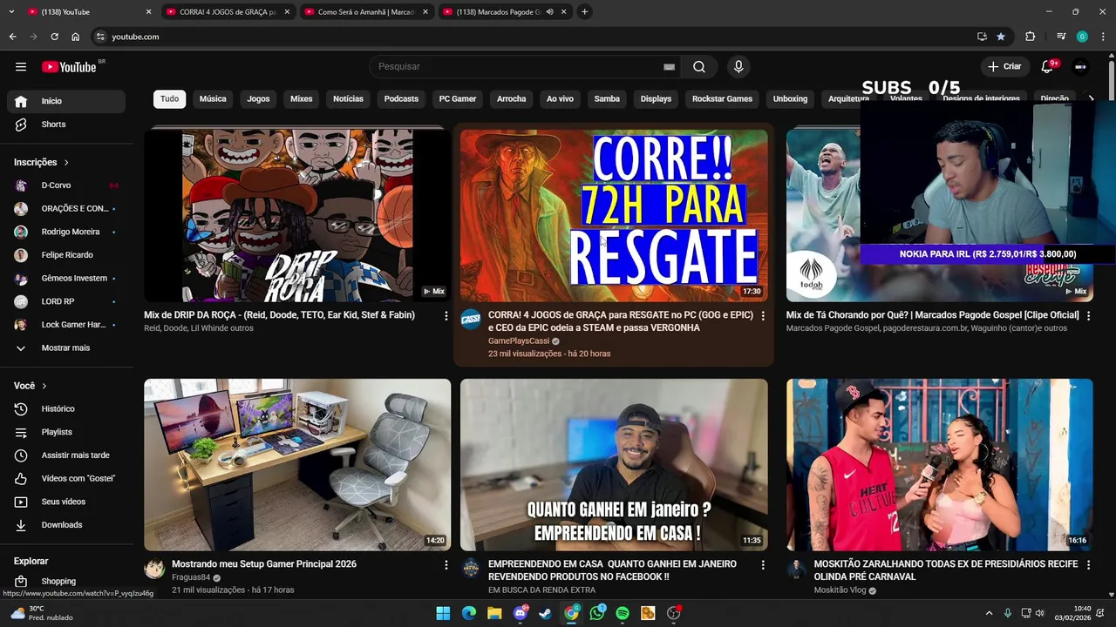Viewport: 1116px width, 627px height.
Task: Open Steam from the taskbar
Action: pyautogui.click(x=546, y=613)
